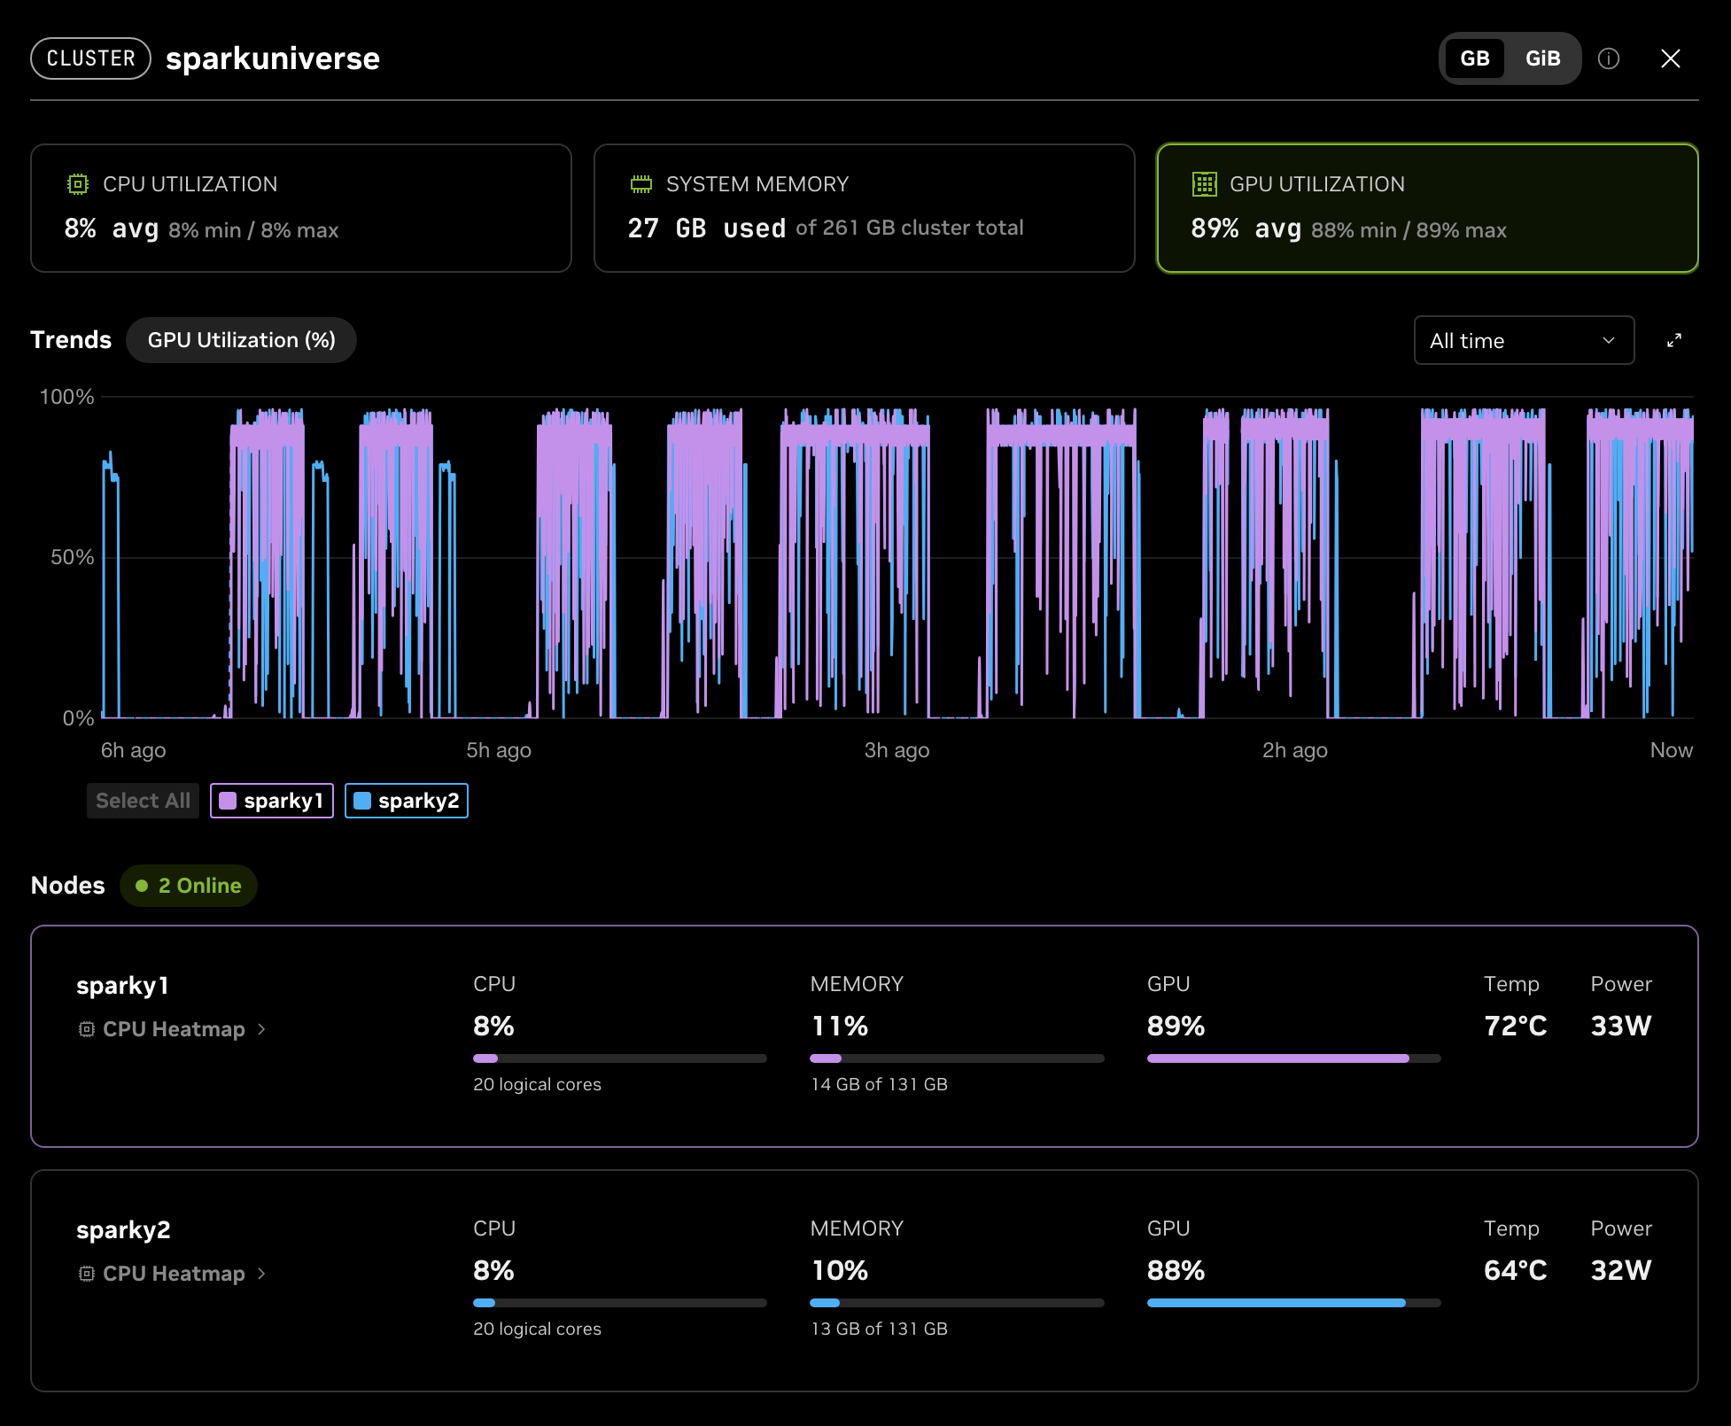Click the info icon beside GiB
The width and height of the screenshot is (1731, 1426).
(x=1609, y=58)
